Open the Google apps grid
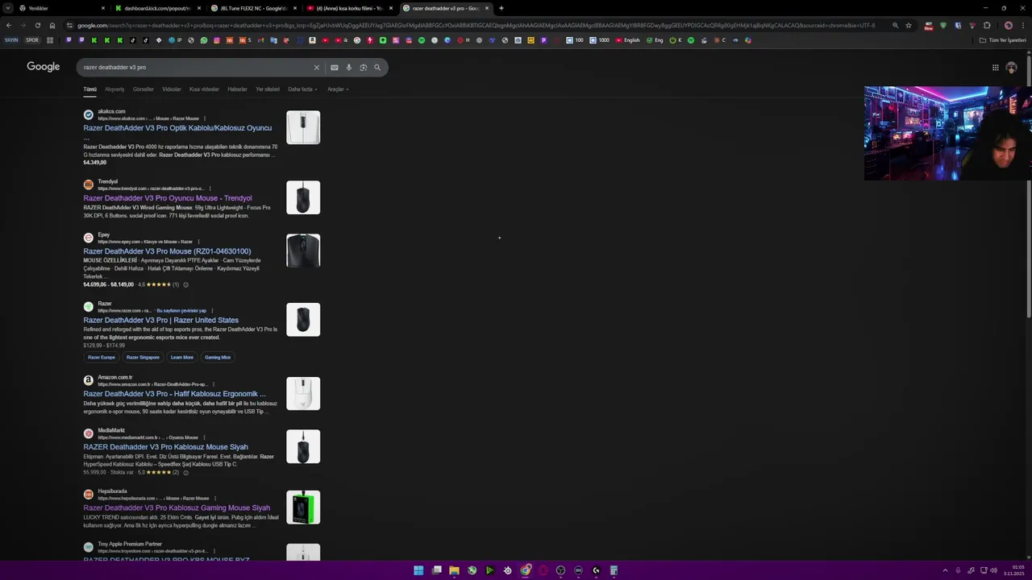This screenshot has height=580, width=1032. 996,68
